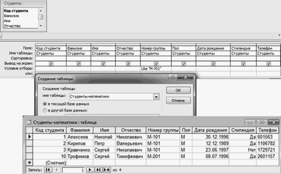Viewport: 281px width, 174px height.
Task: Go to first record in navigation bar
Action: pos(48,170)
